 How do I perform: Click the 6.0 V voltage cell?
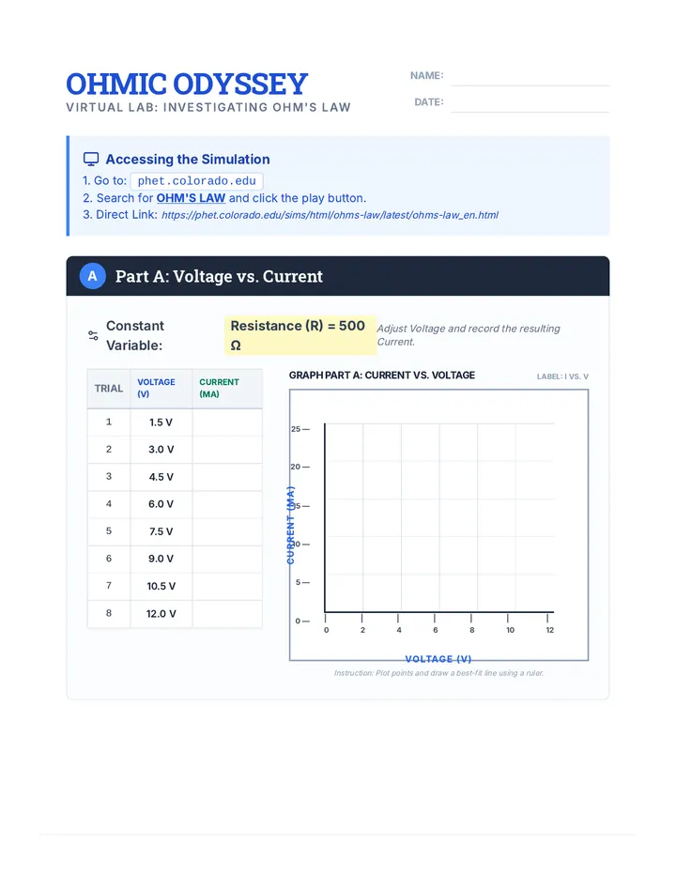(x=161, y=504)
